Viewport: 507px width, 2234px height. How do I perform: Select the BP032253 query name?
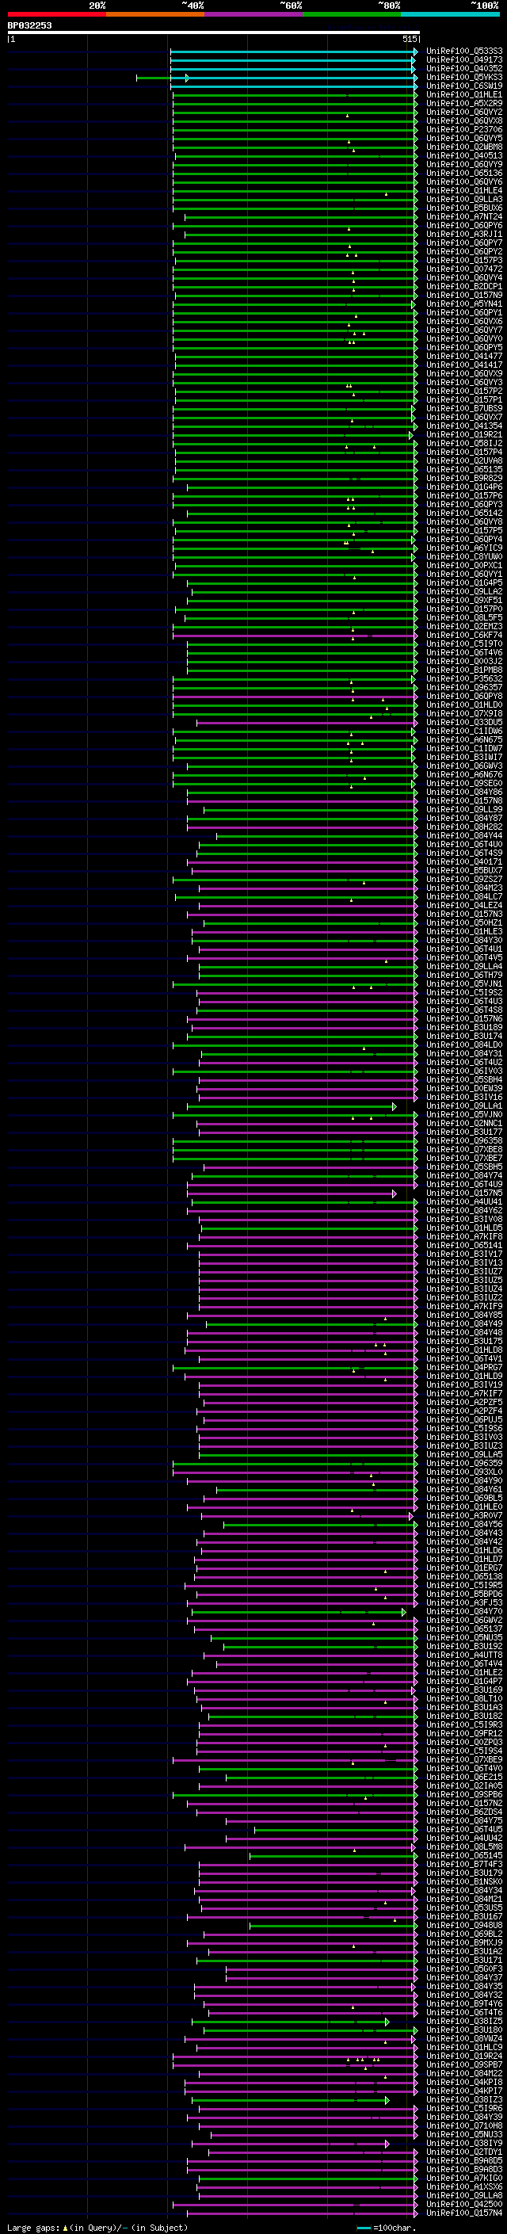pyautogui.click(x=29, y=25)
